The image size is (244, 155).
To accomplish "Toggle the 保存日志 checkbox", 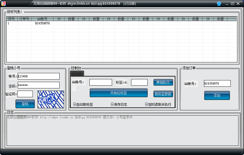I will click(x=112, y=104).
